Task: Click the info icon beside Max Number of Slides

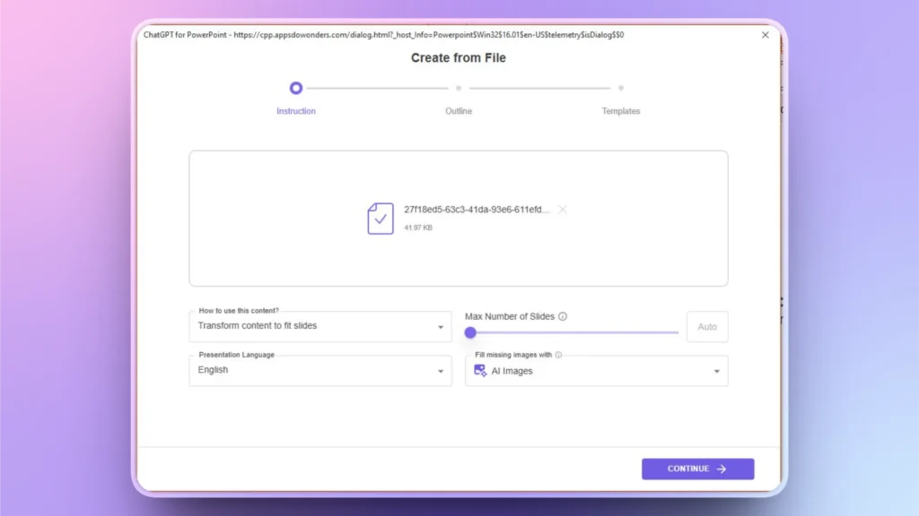Action: pos(562,316)
